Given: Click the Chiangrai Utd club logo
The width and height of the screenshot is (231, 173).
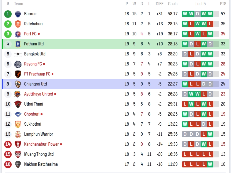Looking at the screenshot, I should pos(18,84).
